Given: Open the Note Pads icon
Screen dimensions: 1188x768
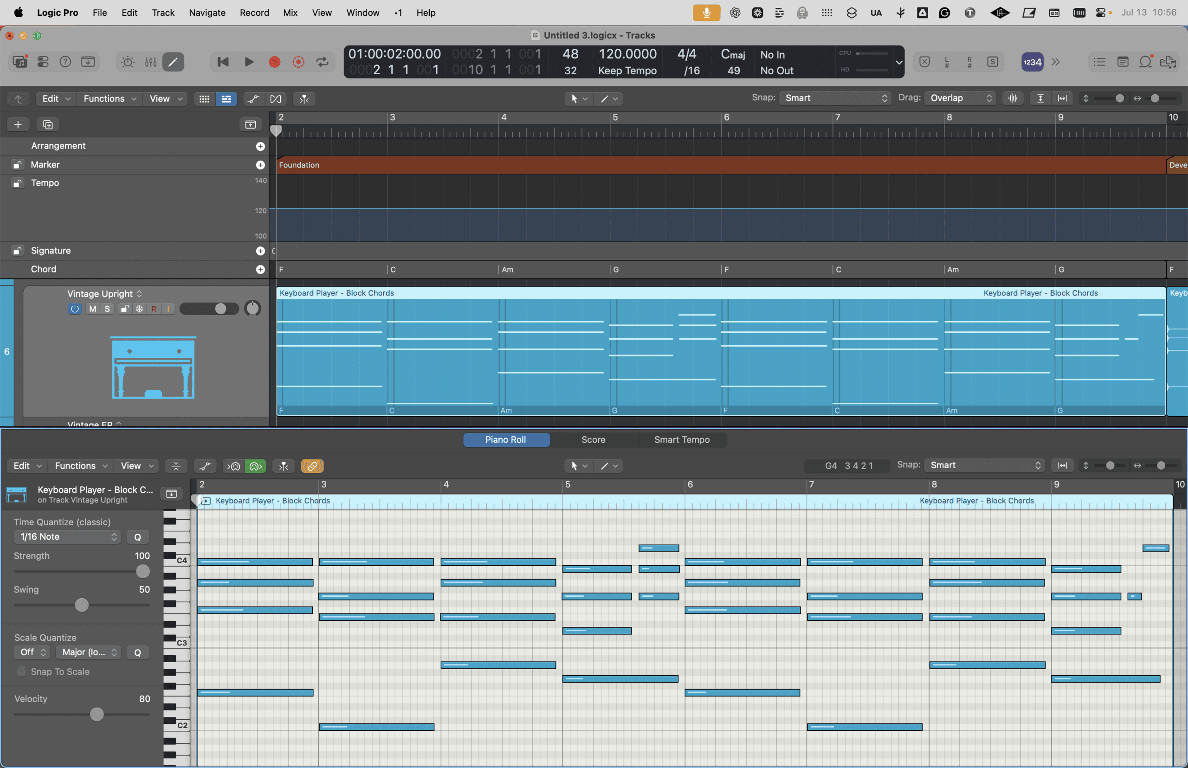Looking at the screenshot, I should 1123,62.
